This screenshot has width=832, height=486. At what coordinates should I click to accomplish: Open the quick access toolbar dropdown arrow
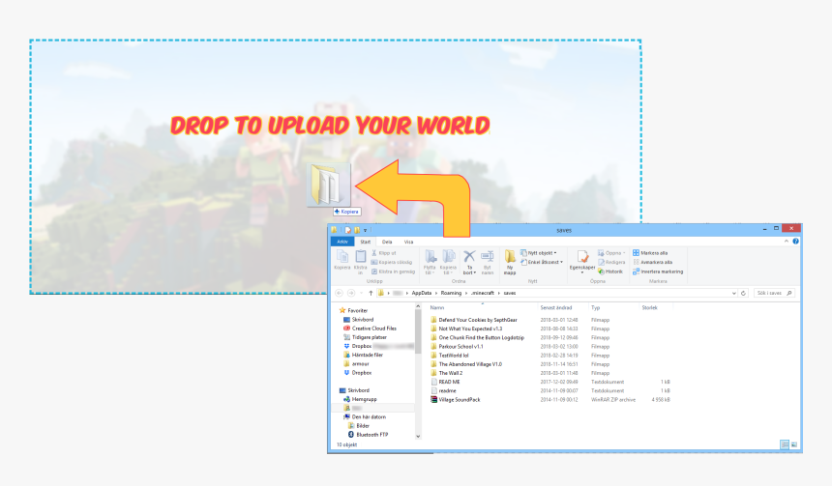click(x=365, y=231)
